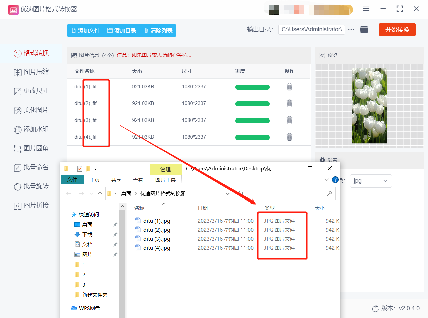Expand the breadcrumb path dropdown in Explorer
428x318 pixels.
pos(228,193)
